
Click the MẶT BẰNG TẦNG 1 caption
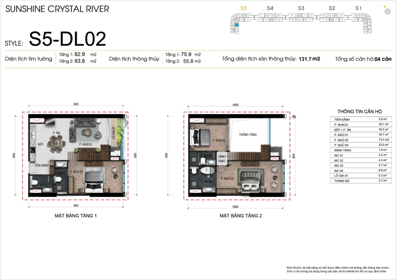[76, 216]
